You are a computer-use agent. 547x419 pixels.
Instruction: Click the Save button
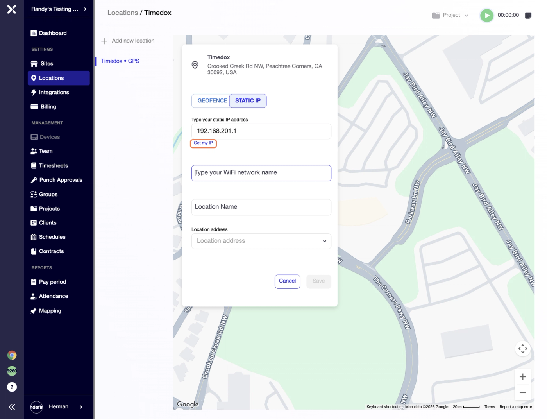pyautogui.click(x=319, y=281)
